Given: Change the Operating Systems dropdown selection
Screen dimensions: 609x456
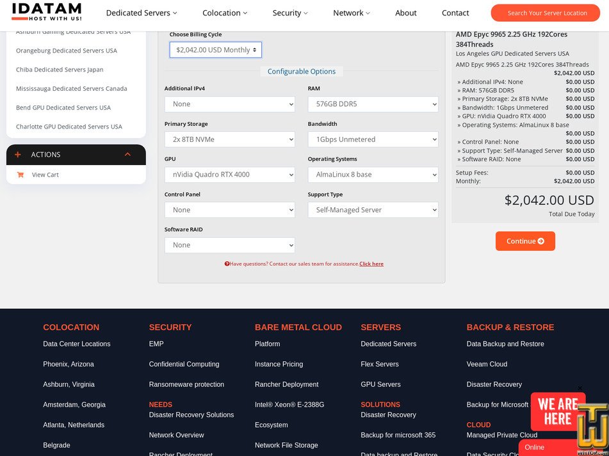Looking at the screenshot, I should click(x=373, y=175).
